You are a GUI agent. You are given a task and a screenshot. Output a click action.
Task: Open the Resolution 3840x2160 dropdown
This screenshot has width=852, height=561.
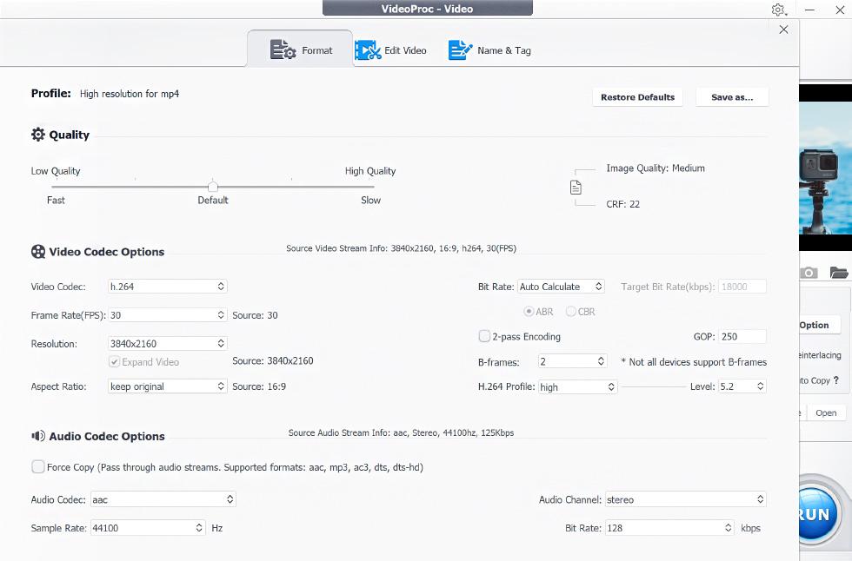pyautogui.click(x=167, y=343)
